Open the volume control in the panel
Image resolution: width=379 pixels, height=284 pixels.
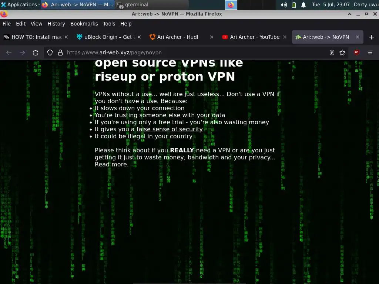click(284, 5)
